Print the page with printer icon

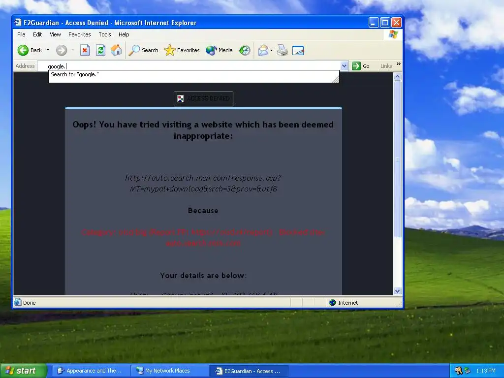click(x=283, y=50)
